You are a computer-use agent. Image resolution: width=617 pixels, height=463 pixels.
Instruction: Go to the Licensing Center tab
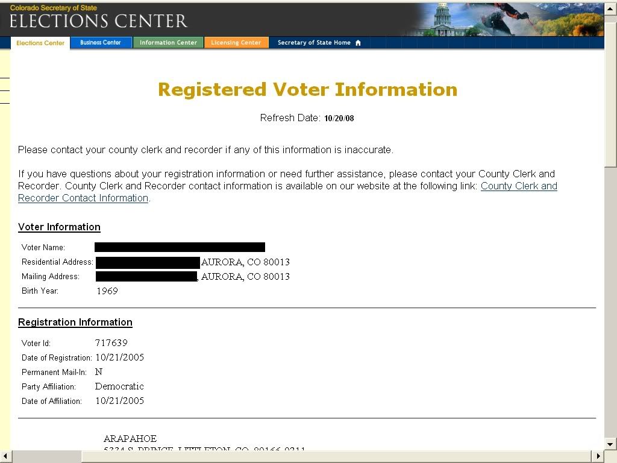pyautogui.click(x=236, y=43)
